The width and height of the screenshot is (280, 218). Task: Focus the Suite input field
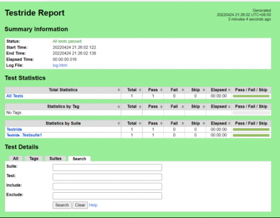pos(107,168)
